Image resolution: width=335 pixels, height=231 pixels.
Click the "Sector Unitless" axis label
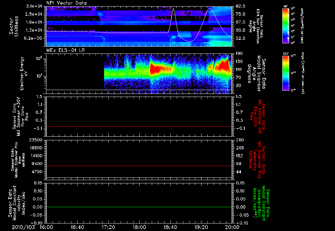pyautogui.click(x=14, y=26)
